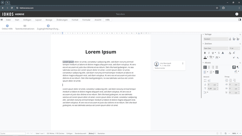Increase paragraph spacing icon
The height and width of the screenshot is (136, 242).
click(x=205, y=81)
